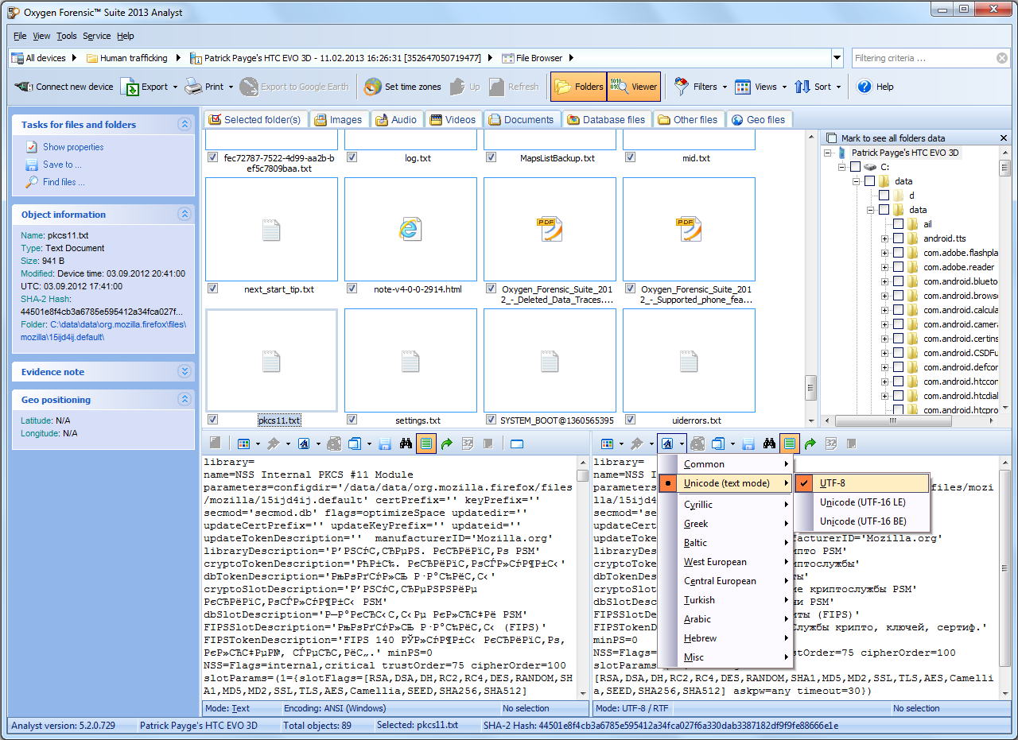This screenshot has height=740, width=1018.
Task: Select Unicode (UTF-16 LE) encoding
Action: (862, 502)
